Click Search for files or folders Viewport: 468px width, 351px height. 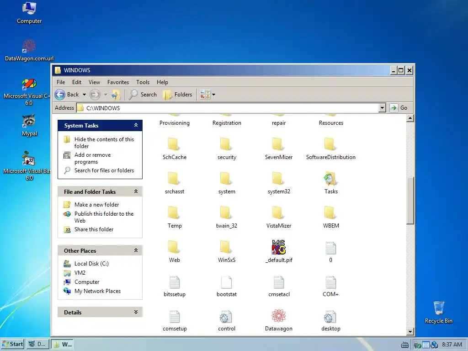[x=104, y=170]
